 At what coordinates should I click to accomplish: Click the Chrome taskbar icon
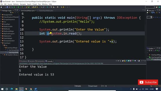pyautogui.click(x=31, y=89)
